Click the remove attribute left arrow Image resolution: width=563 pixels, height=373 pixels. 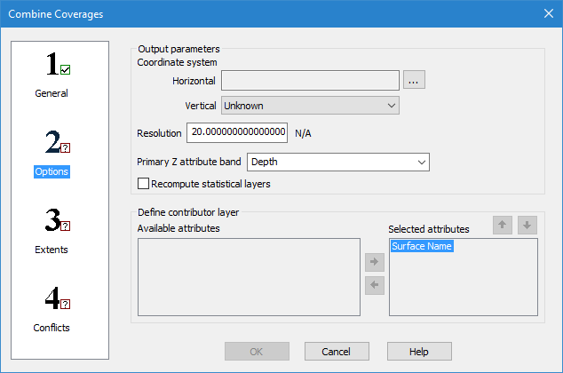375,284
